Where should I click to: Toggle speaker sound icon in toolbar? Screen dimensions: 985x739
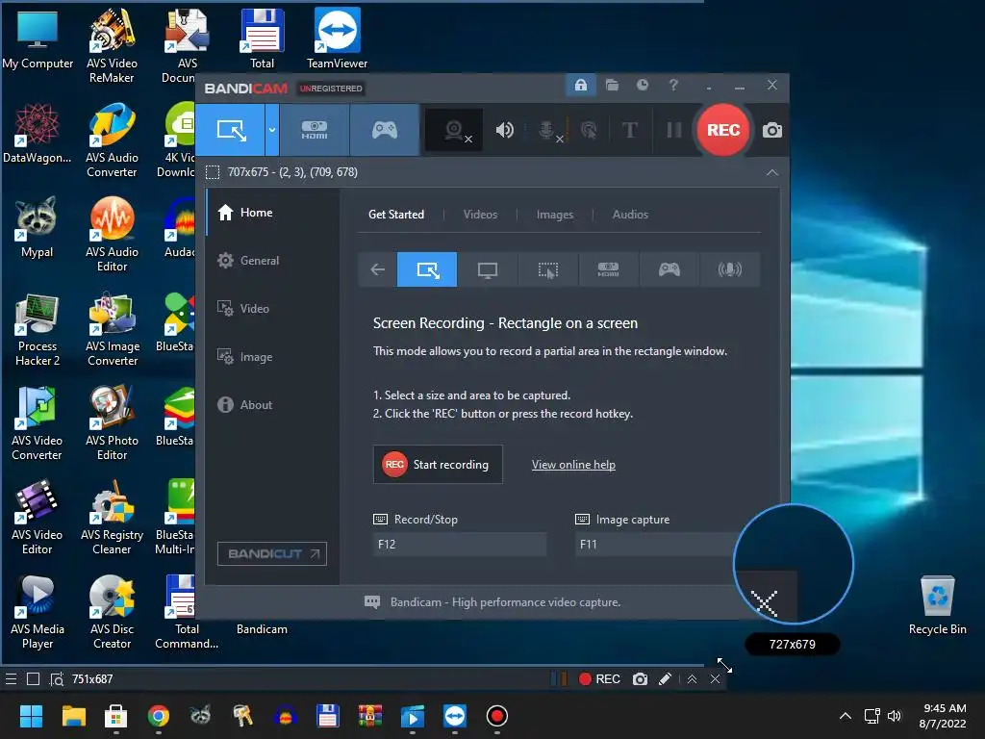coord(504,130)
